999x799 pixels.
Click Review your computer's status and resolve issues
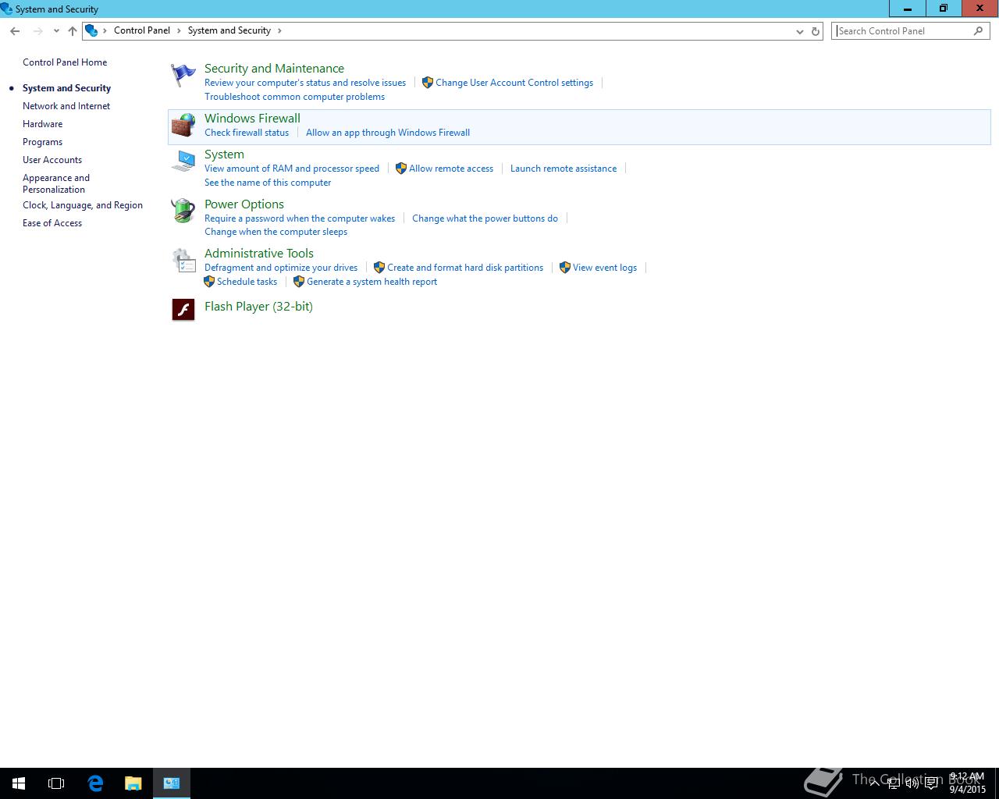305,83
